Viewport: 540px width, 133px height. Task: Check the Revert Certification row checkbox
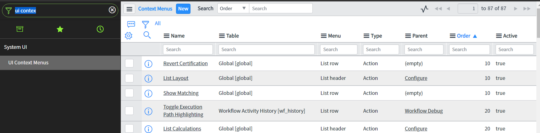coord(129,63)
